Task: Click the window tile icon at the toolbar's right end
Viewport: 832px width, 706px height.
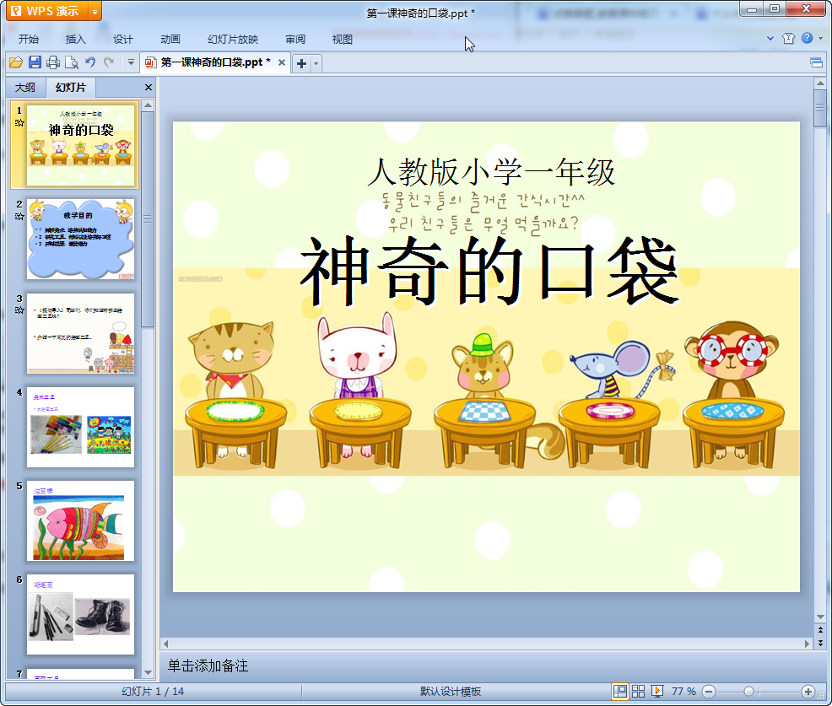Action: [x=817, y=63]
